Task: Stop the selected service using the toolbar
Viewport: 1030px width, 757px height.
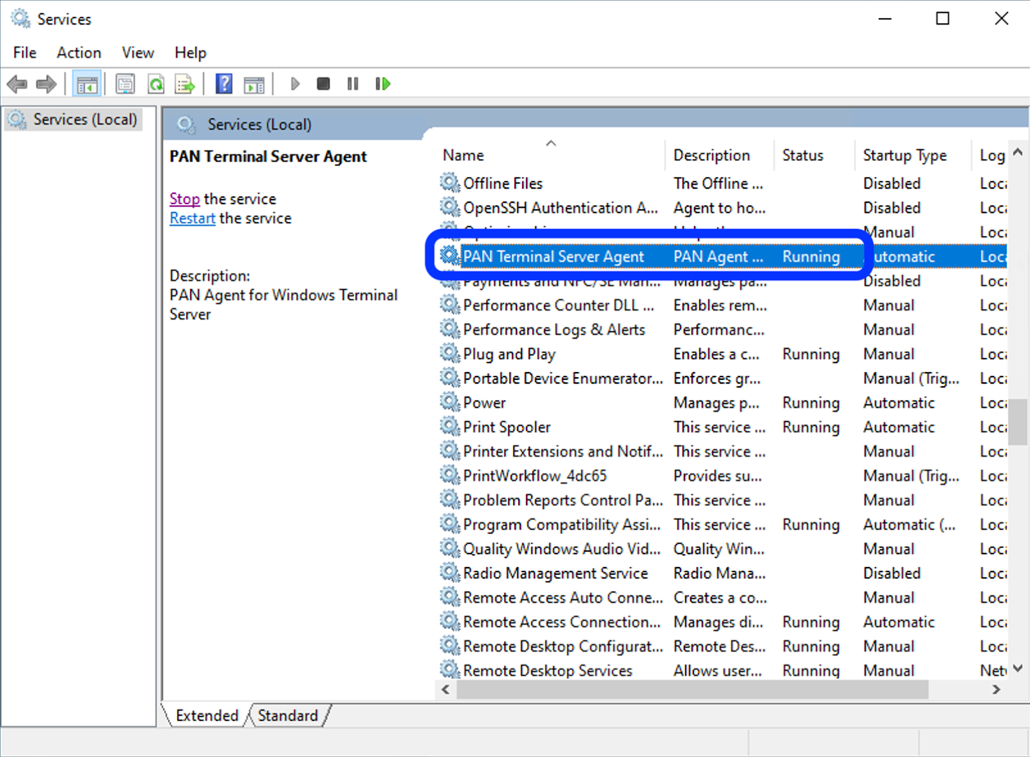Action: click(323, 84)
